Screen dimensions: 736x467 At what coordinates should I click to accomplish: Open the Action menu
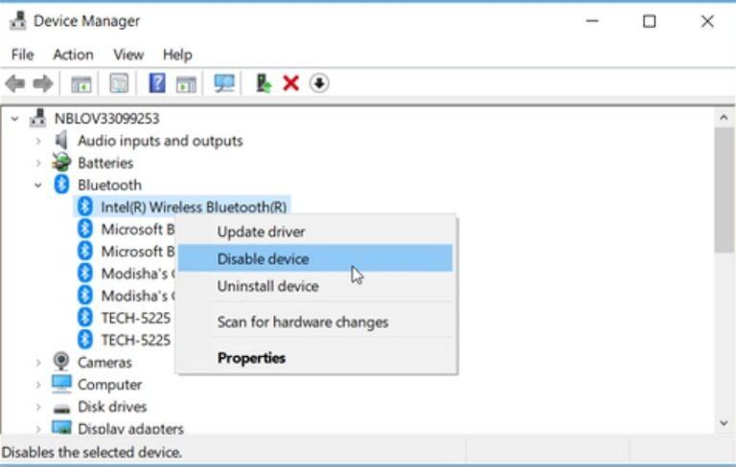click(x=73, y=55)
